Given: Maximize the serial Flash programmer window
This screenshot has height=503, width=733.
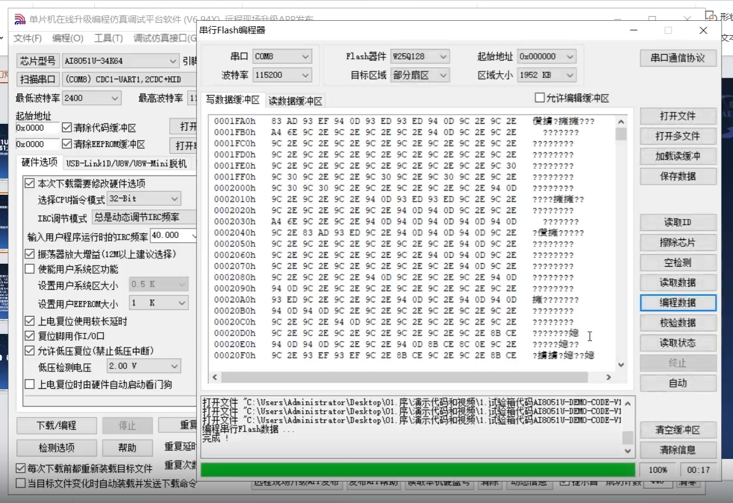Looking at the screenshot, I should click(x=668, y=30).
